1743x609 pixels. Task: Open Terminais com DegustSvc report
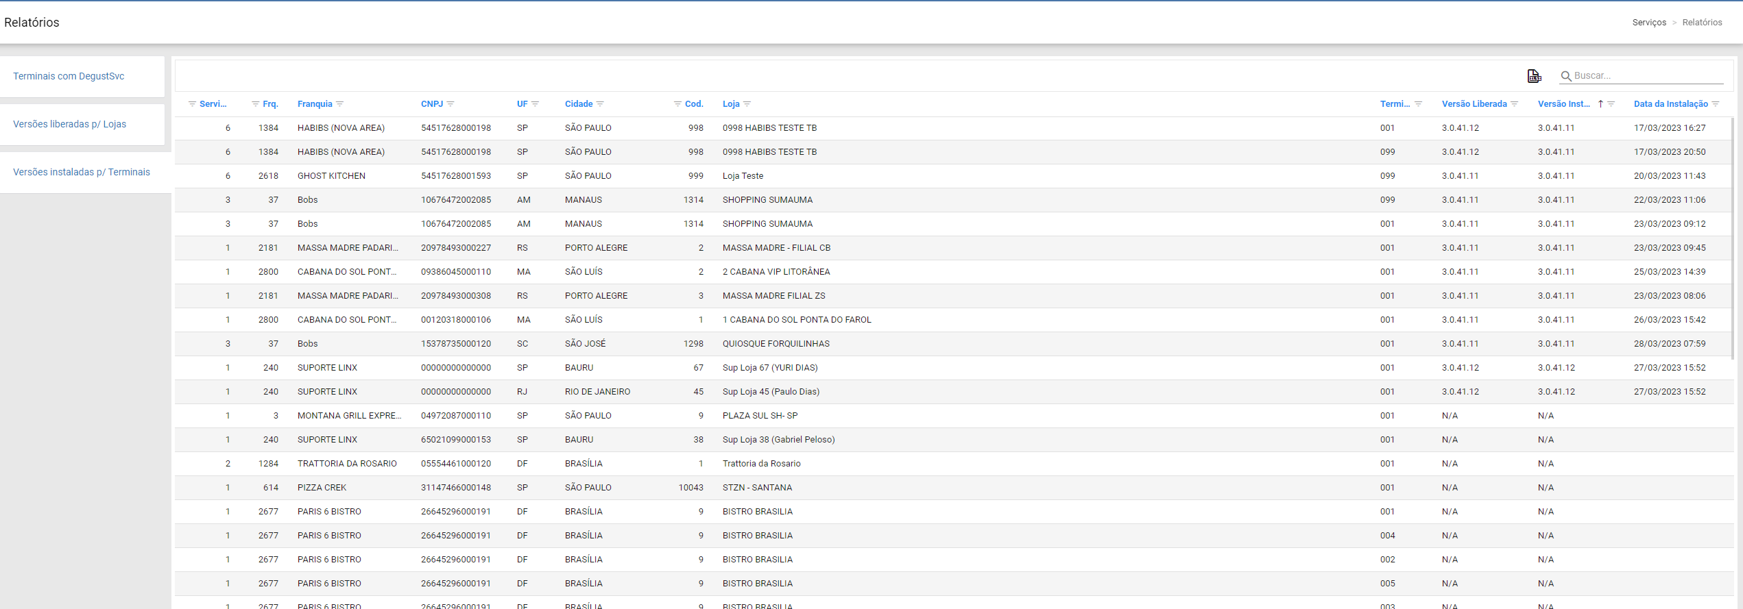pos(69,76)
